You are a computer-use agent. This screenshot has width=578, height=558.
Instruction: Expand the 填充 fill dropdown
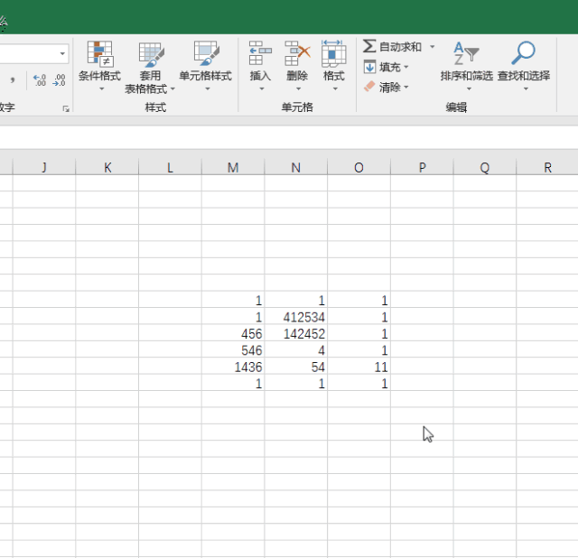406,67
